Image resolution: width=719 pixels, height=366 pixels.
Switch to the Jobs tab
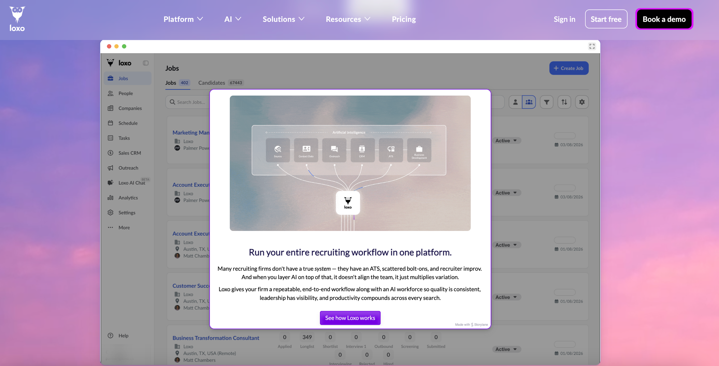click(x=177, y=83)
